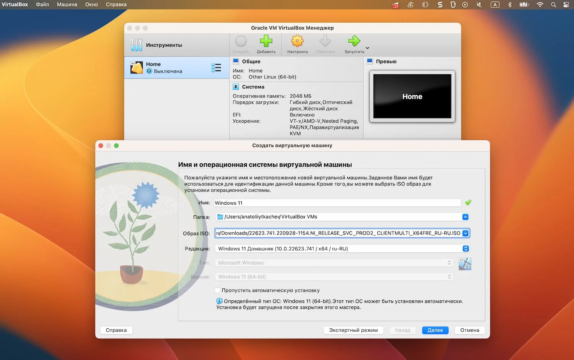Screen dimensions: 574x360
Task: Click the green Add (Добавить) plus icon
Action: coord(266,41)
